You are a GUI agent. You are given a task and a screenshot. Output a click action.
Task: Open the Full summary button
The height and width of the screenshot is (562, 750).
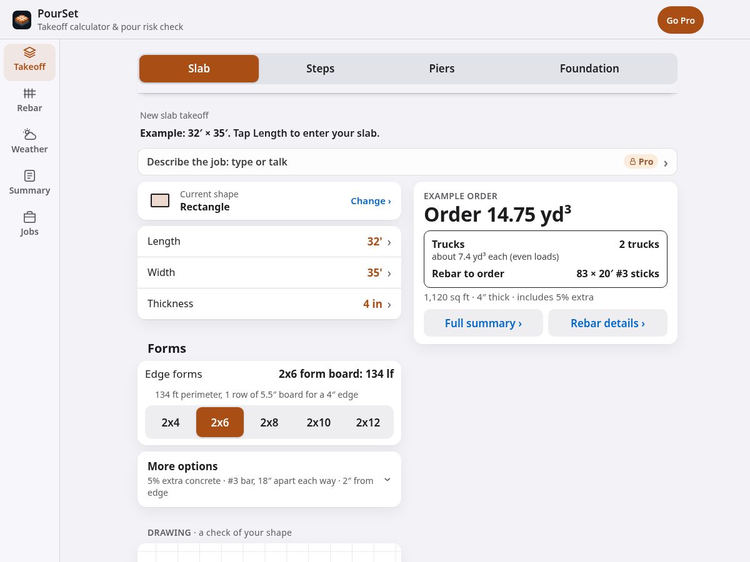[x=483, y=323]
